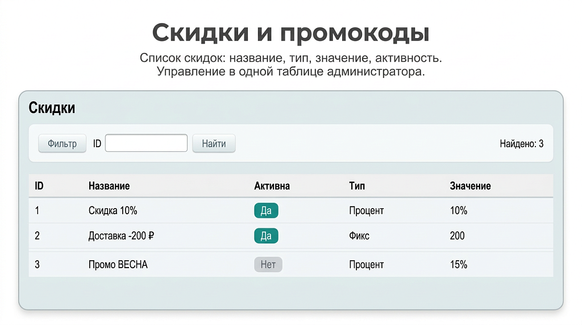Focus the ID search input field

146,143
